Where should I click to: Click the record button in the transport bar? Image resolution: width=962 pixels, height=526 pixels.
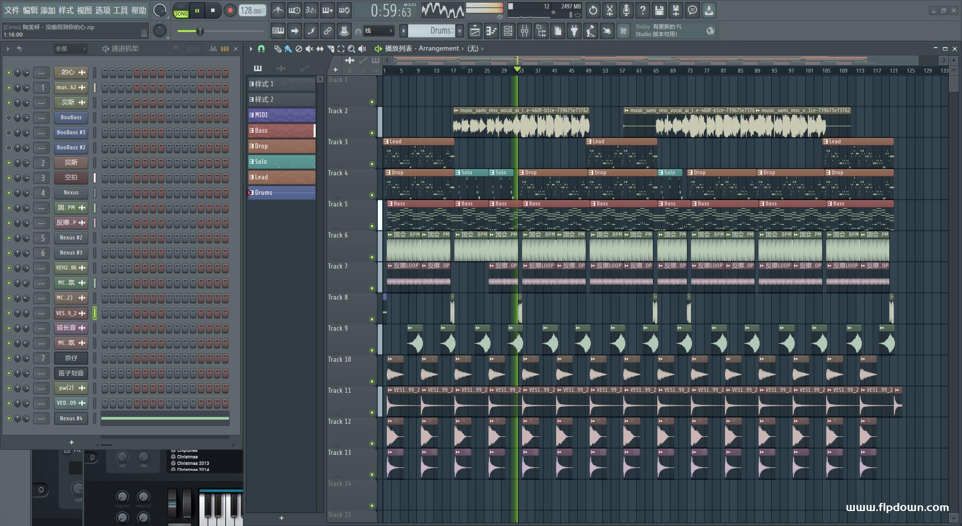[x=230, y=11]
